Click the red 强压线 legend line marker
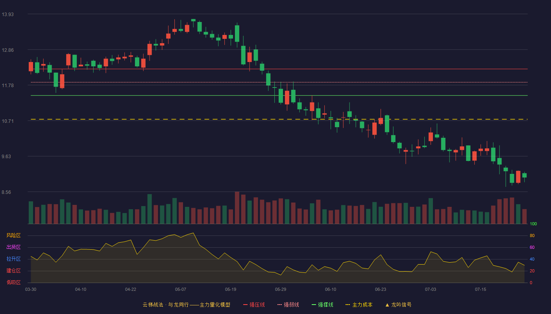 [245, 305]
